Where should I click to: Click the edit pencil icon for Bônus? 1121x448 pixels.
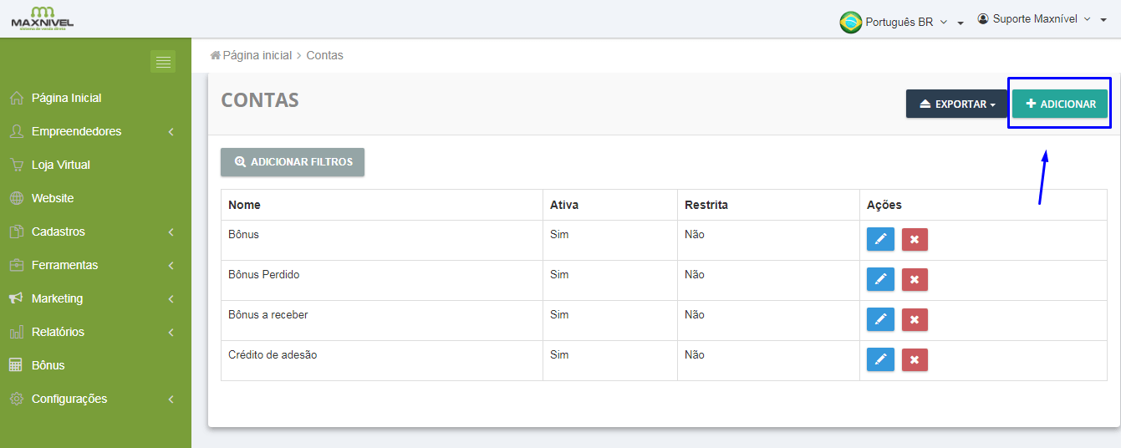pos(880,239)
